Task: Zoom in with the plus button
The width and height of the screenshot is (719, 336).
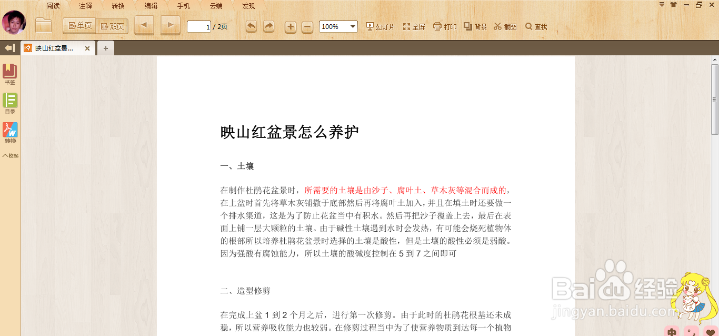Action: (x=291, y=27)
